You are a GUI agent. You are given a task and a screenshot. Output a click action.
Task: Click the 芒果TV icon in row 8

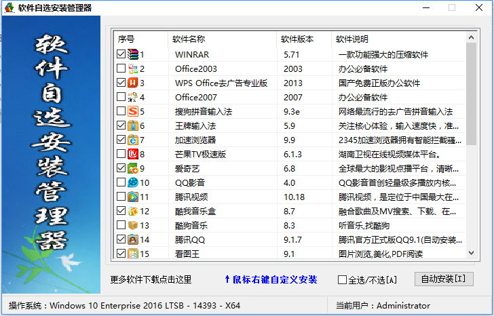pyautogui.click(x=133, y=154)
